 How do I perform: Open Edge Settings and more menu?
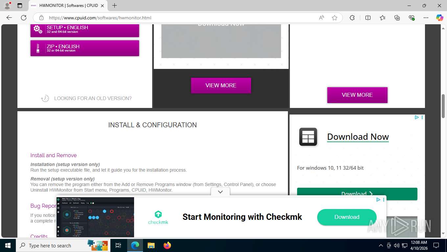426,18
